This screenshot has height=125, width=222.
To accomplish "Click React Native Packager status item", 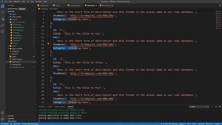I will (x=30, y=124).
